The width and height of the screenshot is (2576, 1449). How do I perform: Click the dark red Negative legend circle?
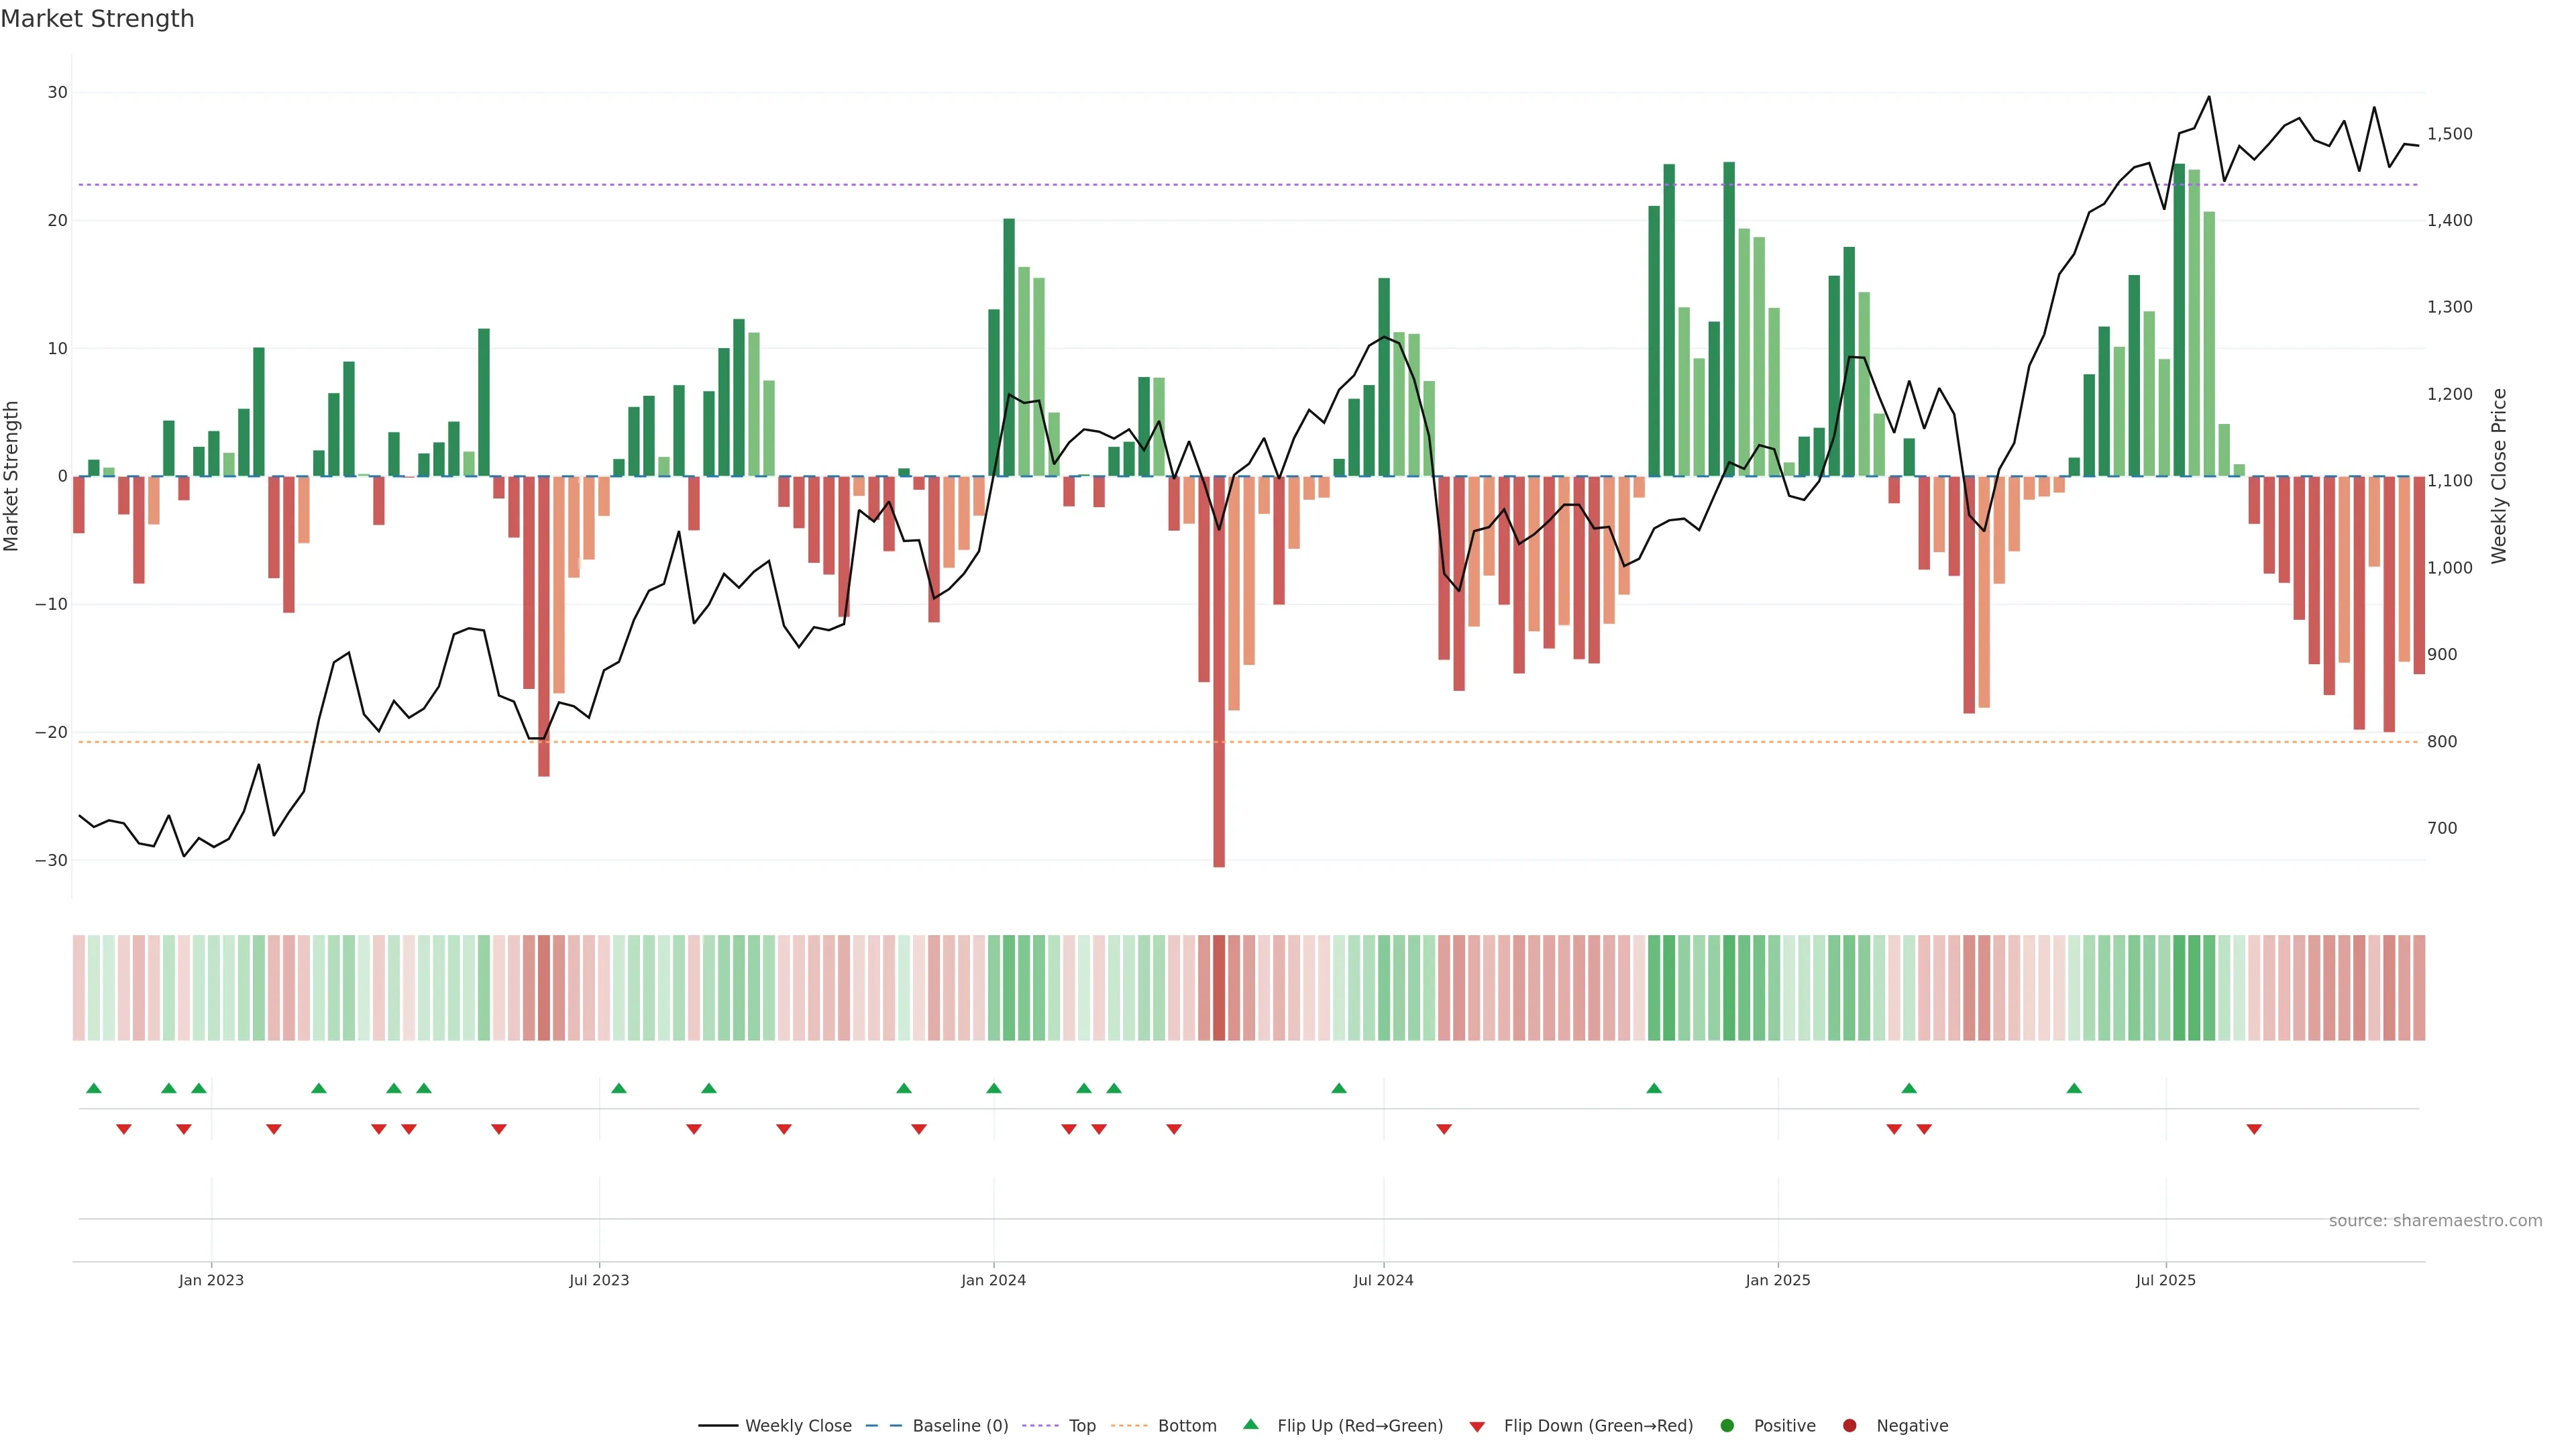1849,1426
